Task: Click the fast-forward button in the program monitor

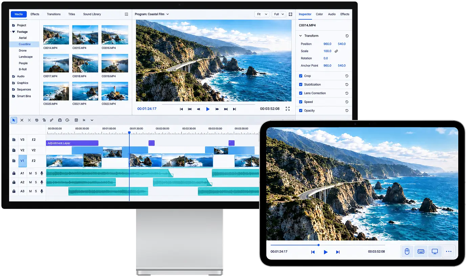Action: [217, 109]
